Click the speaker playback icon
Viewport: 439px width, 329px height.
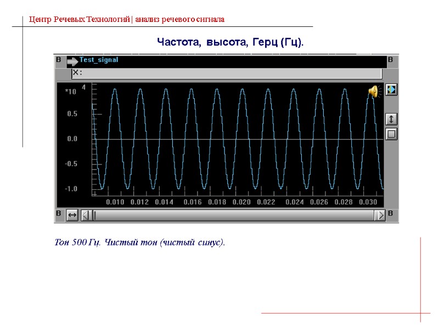click(375, 92)
